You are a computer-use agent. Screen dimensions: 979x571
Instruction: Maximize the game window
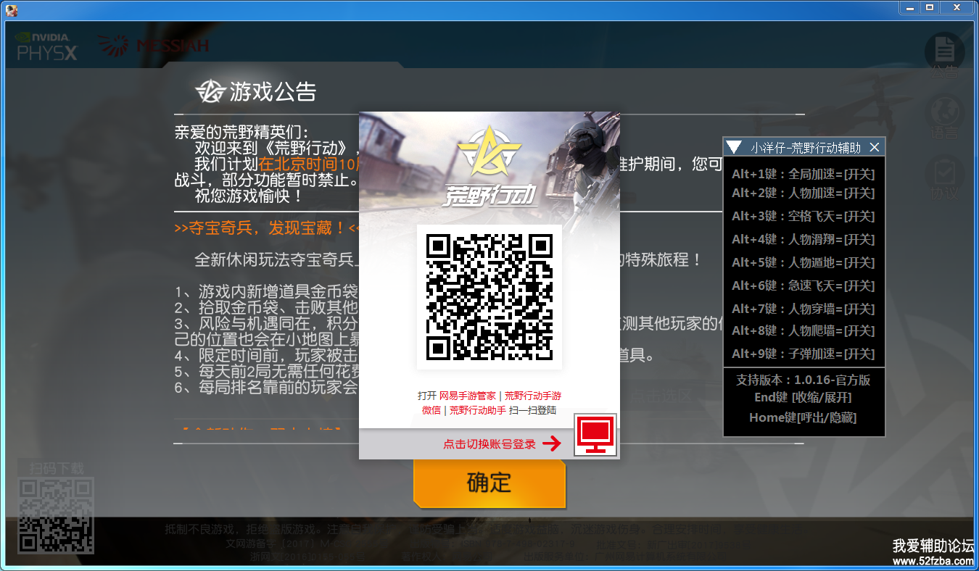[x=930, y=7]
